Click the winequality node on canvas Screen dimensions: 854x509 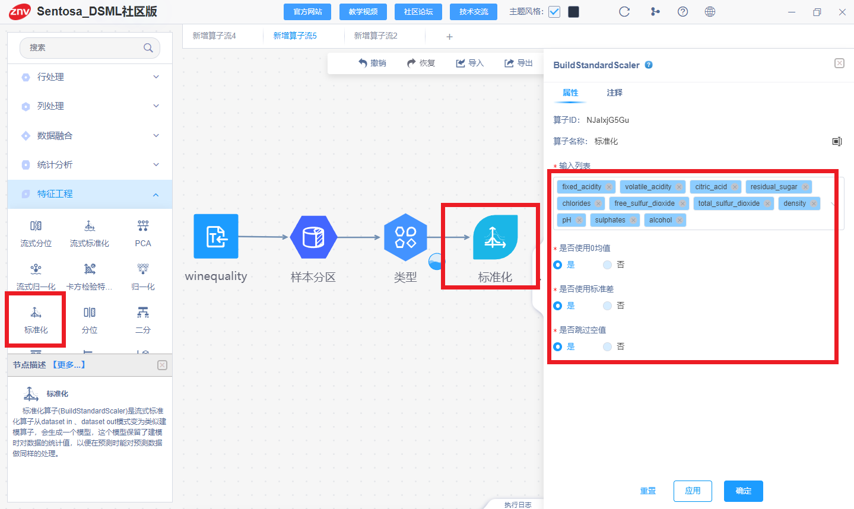(x=216, y=236)
